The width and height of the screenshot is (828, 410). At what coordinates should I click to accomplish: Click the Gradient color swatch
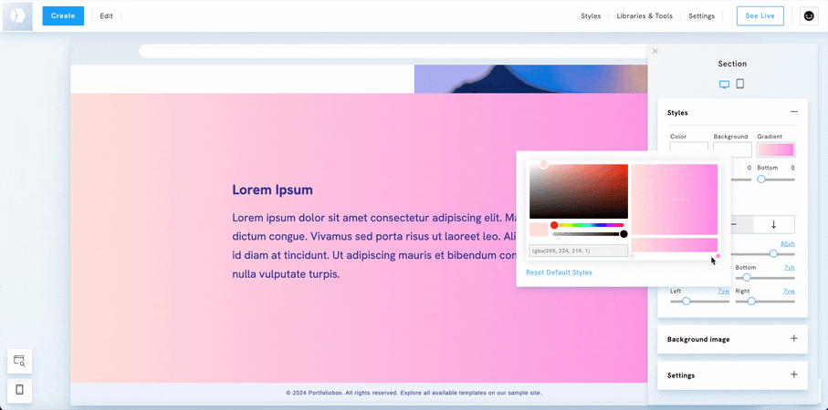pyautogui.click(x=775, y=149)
